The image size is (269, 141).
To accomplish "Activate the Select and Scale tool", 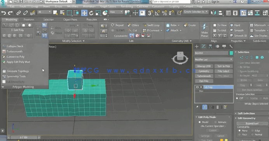I will 98,13.
